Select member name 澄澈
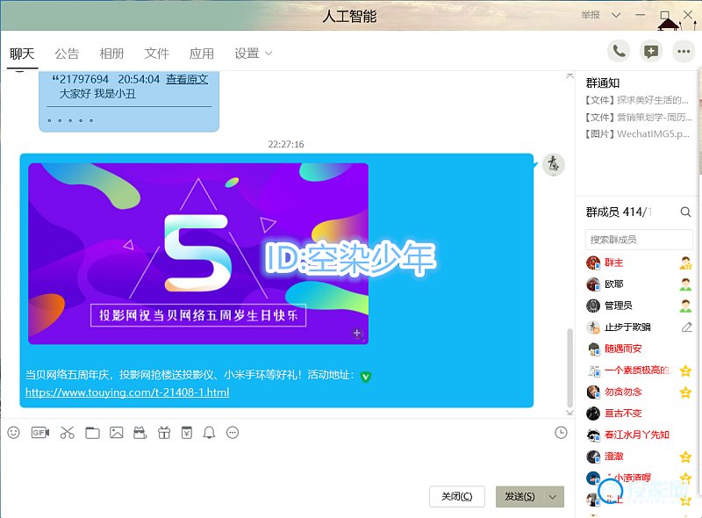The width and height of the screenshot is (702, 518). tap(613, 457)
